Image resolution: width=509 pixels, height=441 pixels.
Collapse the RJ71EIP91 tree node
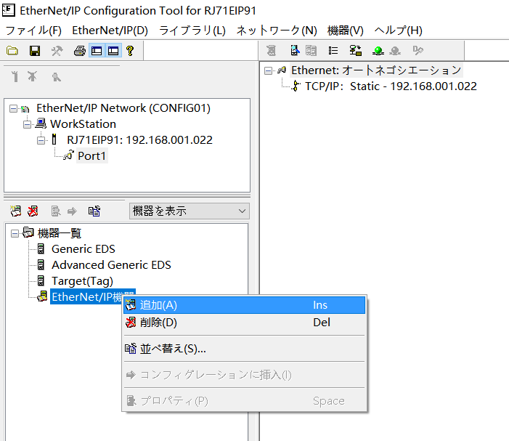tap(41, 140)
